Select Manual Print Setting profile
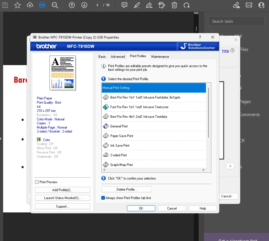 tap(154, 88)
